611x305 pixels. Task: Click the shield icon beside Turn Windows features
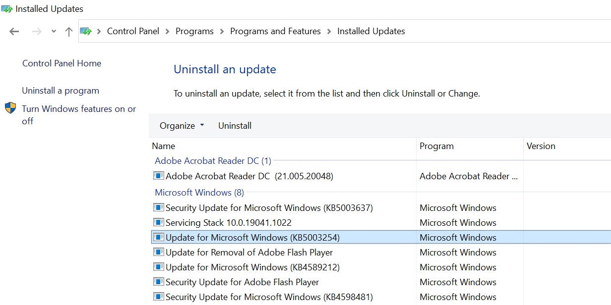tap(10, 107)
